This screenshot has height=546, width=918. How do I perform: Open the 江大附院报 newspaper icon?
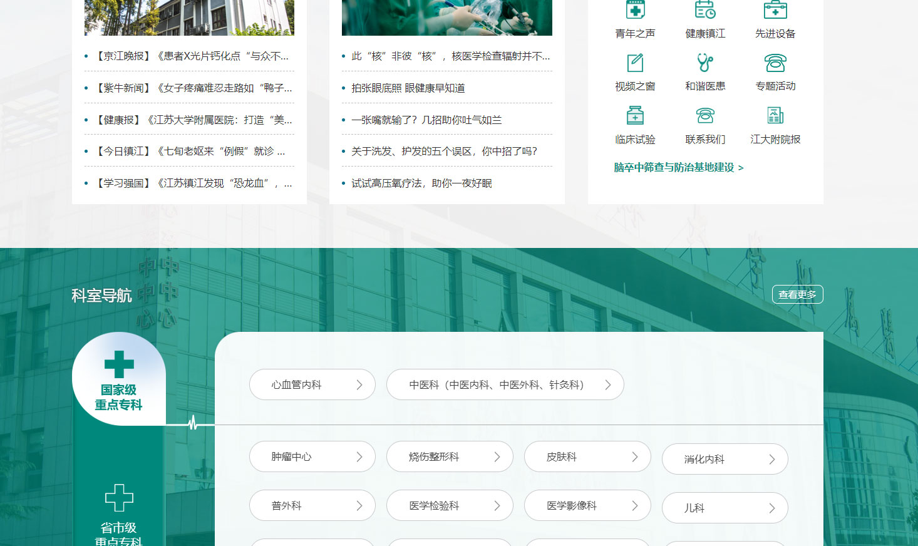pos(775,115)
